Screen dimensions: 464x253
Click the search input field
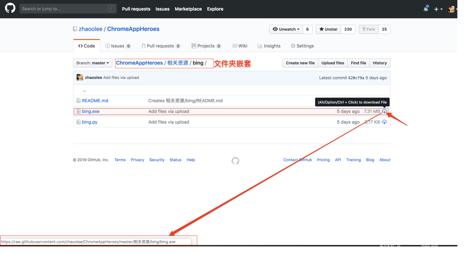[x=67, y=8]
